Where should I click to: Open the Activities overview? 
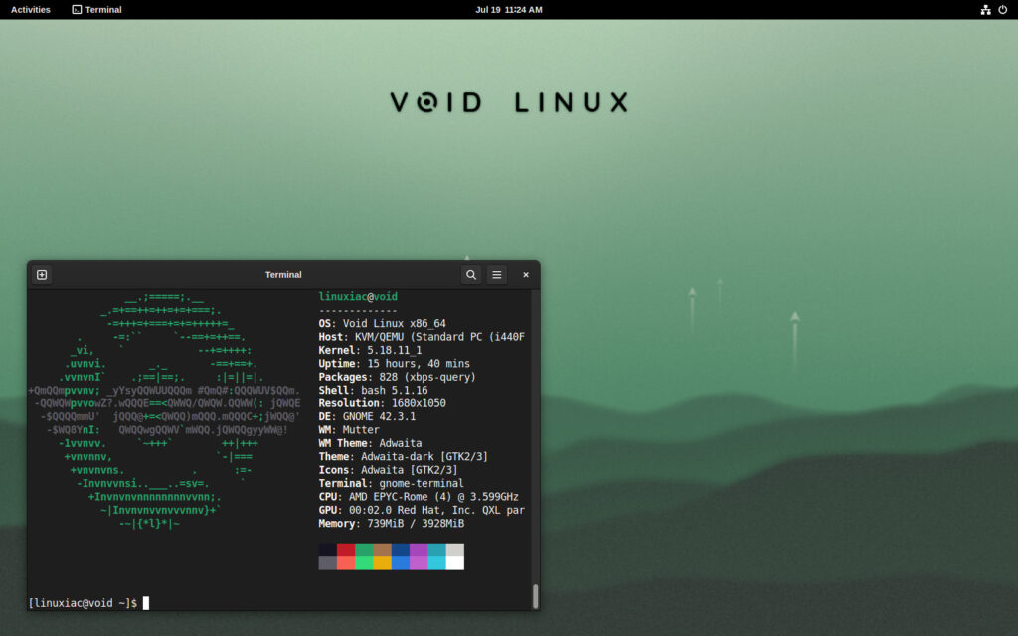[31, 10]
